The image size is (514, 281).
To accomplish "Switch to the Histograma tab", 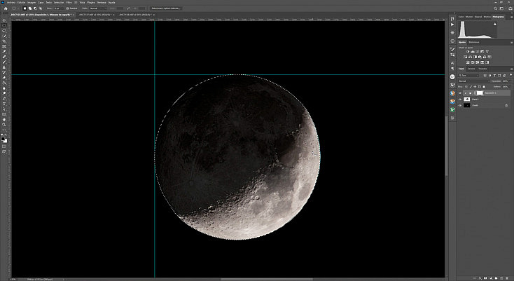I will coord(498,17).
